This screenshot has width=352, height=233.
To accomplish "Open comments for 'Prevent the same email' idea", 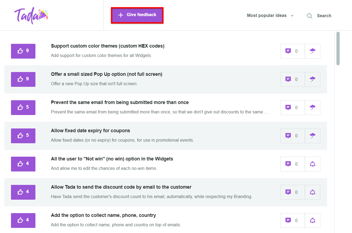I will pyautogui.click(x=293, y=107).
